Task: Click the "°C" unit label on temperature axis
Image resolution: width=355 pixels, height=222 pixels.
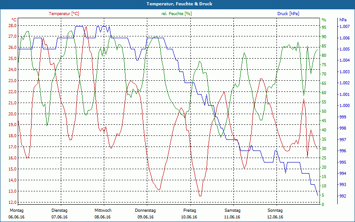Action: pyautogui.click(x=14, y=20)
